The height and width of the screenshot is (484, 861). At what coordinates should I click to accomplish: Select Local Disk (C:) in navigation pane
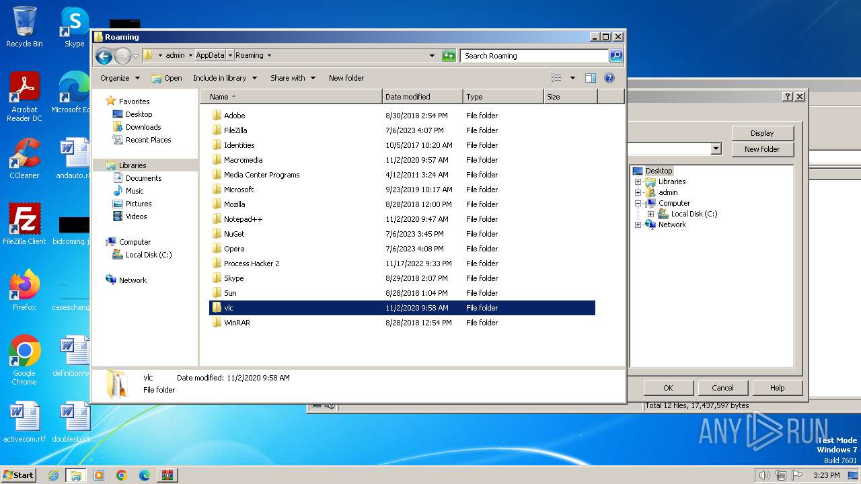tap(149, 255)
